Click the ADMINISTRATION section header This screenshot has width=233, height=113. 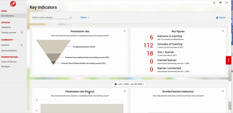tap(9, 57)
